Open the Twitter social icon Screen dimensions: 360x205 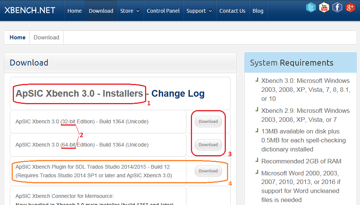311,7
